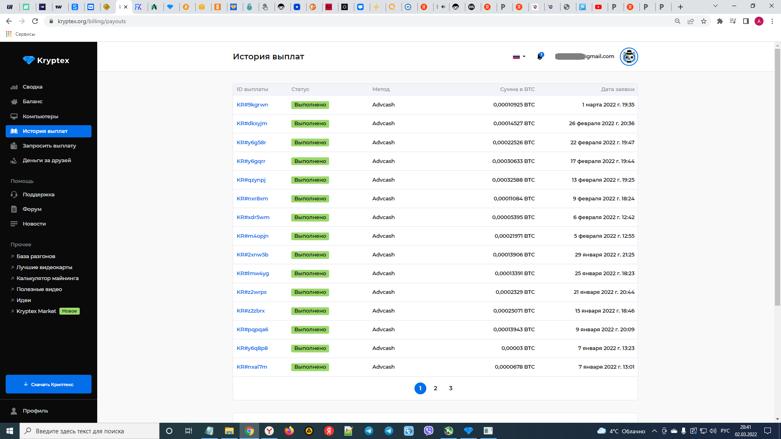Expand tab search chevron
The height and width of the screenshot is (439, 781).
point(715,6)
